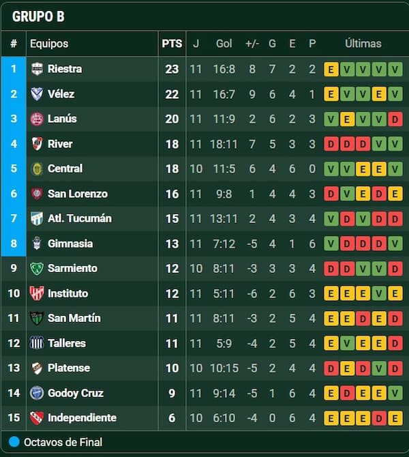Screen dimensions: 409x457
Task: Click the GRUPO B title heading
Action: (38, 16)
